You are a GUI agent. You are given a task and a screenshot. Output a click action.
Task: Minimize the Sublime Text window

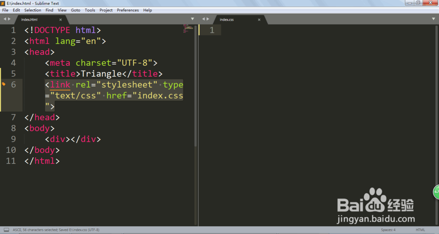410,3
